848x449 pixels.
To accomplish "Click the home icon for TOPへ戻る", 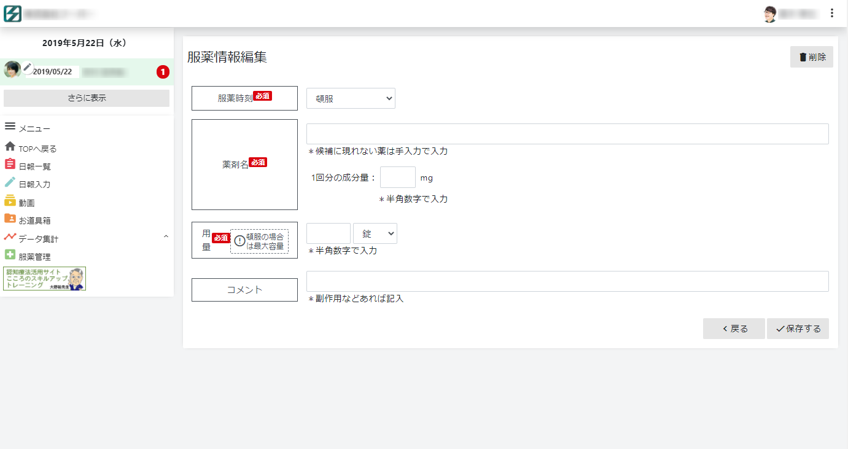I will pyautogui.click(x=10, y=147).
